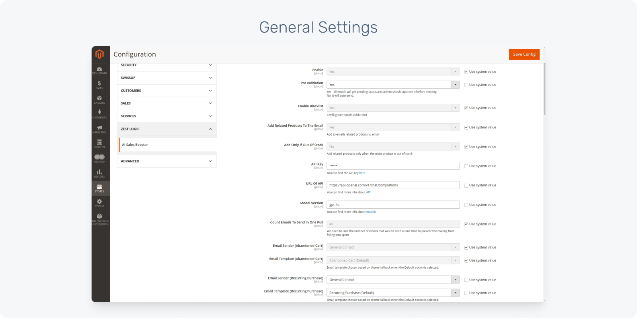Open the System gear icon

[x=100, y=203]
